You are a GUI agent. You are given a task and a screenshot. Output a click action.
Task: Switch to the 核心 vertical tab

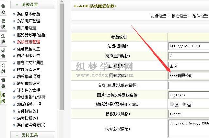[x=3, y=9]
